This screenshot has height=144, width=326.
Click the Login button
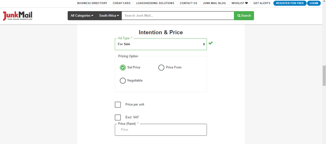(314, 3)
